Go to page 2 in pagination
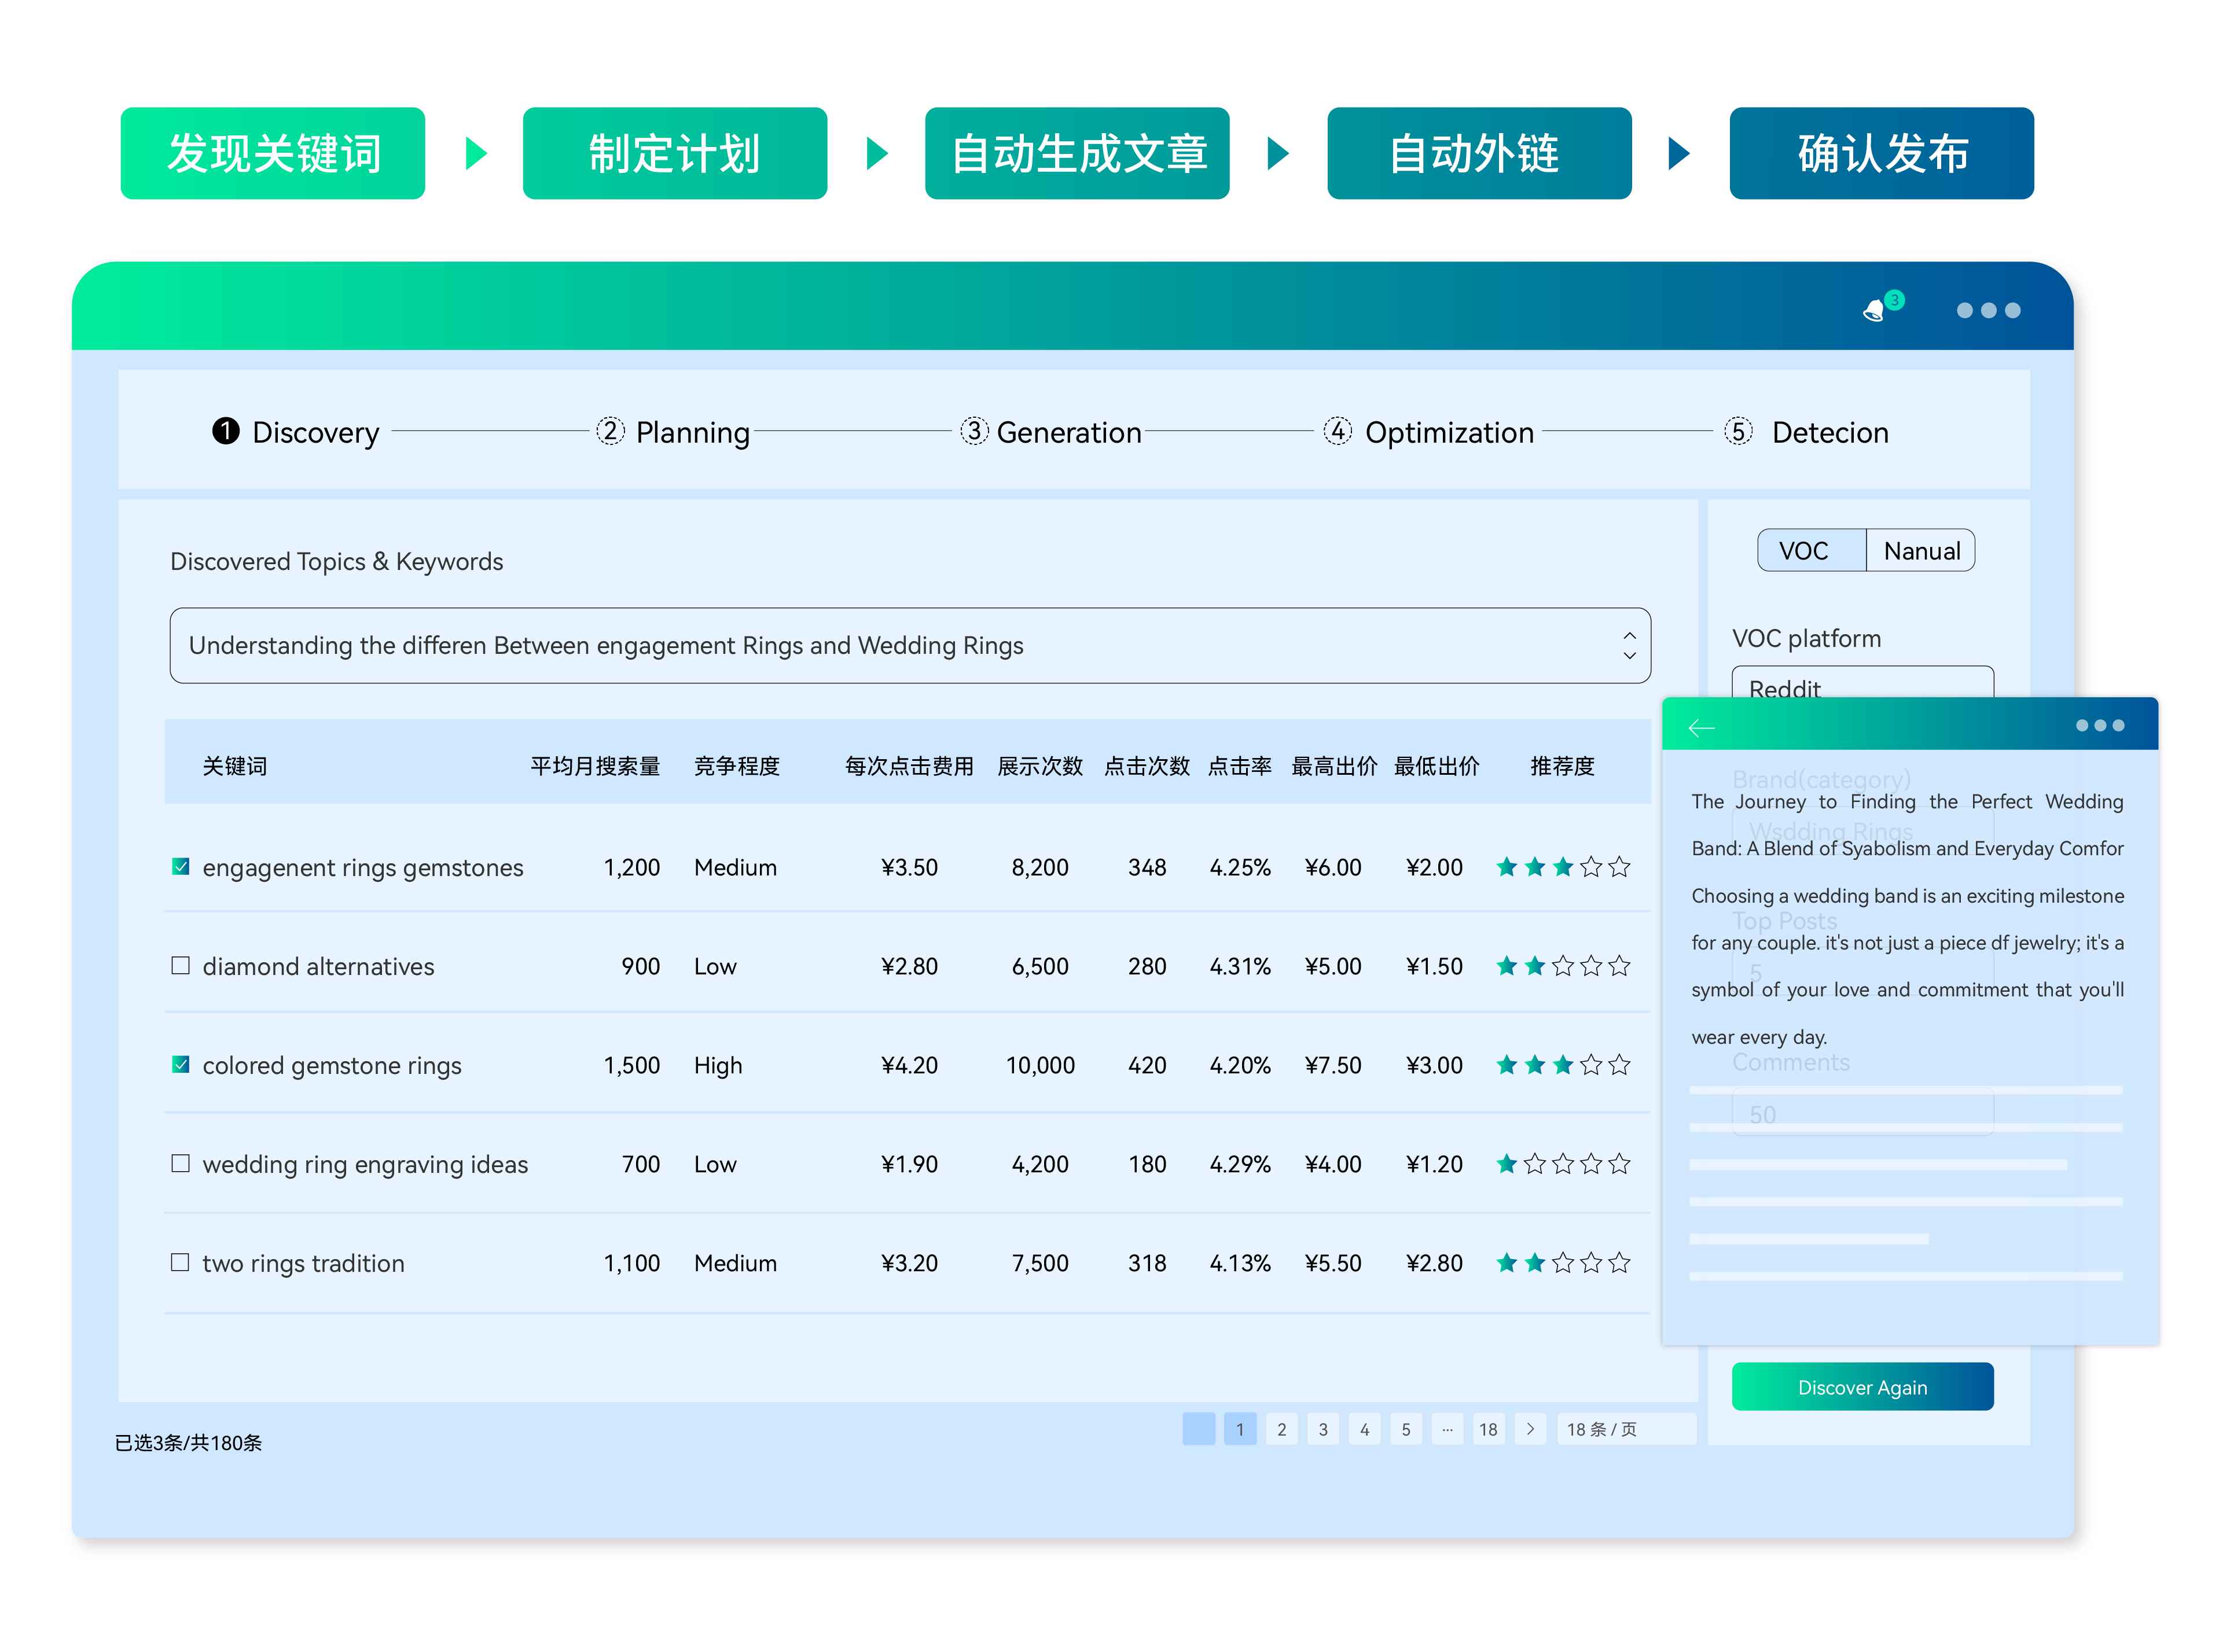Viewport: 2219px width, 1652px height. coord(1281,1429)
